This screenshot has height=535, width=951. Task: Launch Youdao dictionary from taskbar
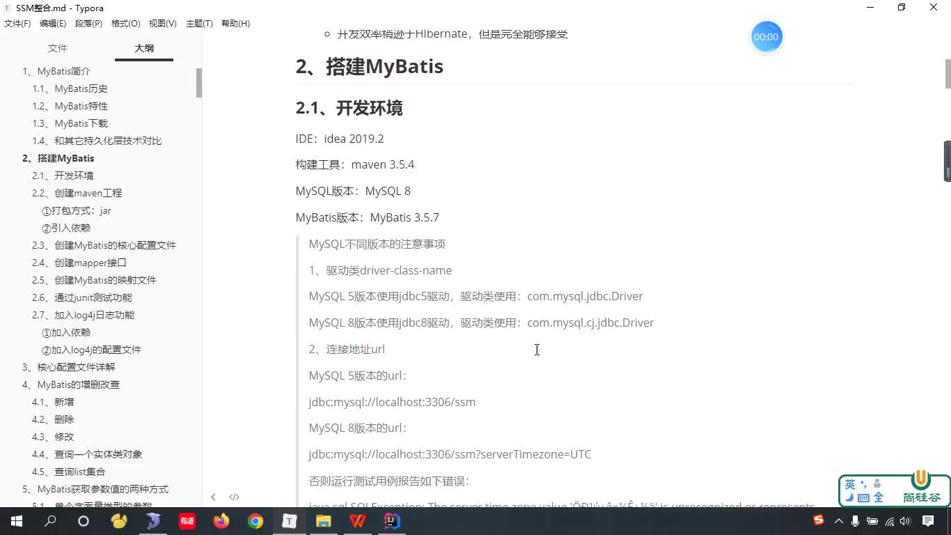[187, 521]
